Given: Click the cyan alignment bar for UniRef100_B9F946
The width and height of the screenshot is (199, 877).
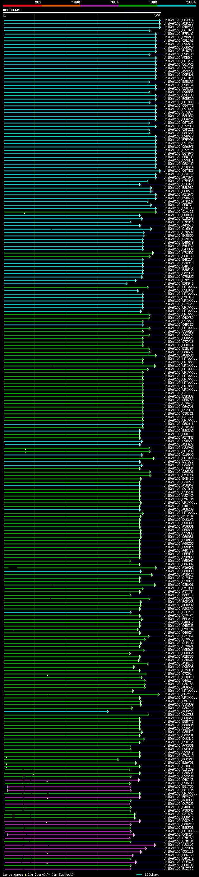Looking at the screenshot, I should coord(66,284).
